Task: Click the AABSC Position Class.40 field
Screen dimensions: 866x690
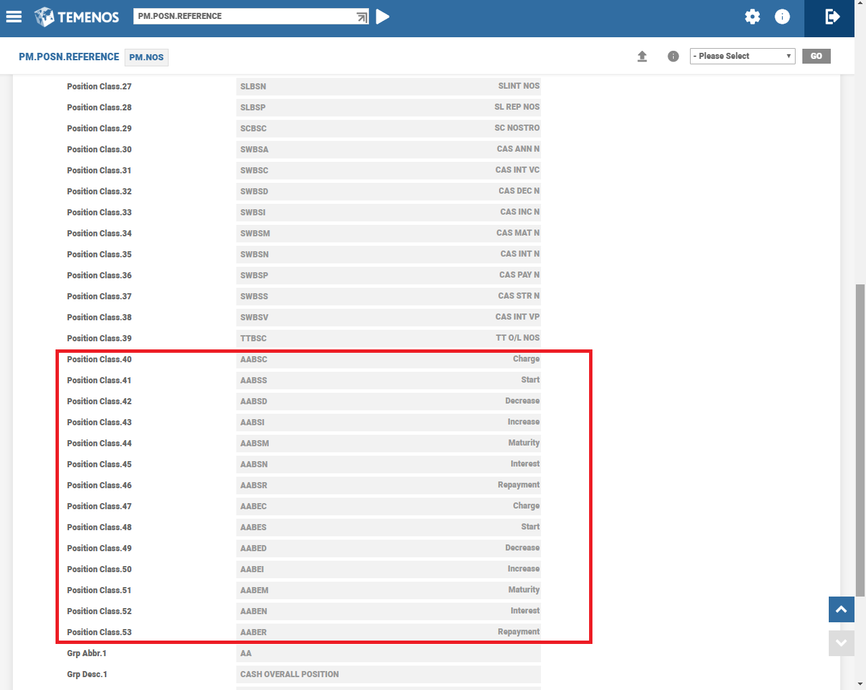Action: 389,360
